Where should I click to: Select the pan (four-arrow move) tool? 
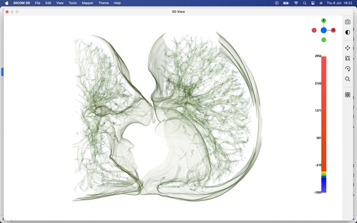coord(348,48)
